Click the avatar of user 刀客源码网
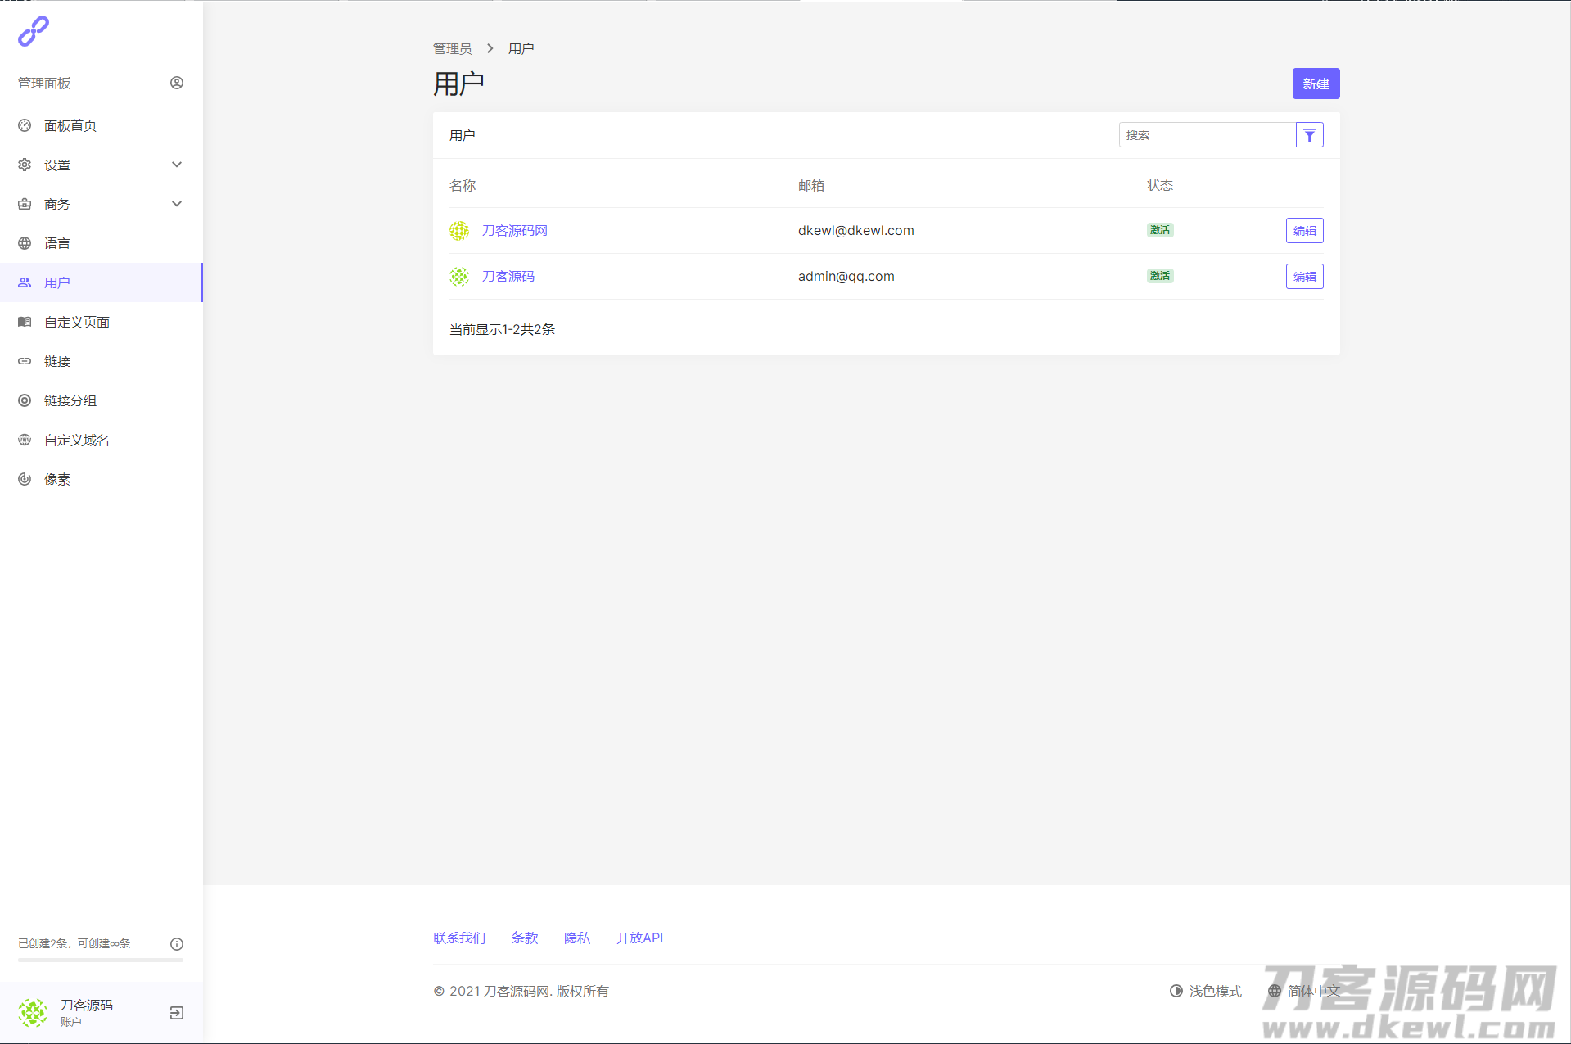Image resolution: width=1571 pixels, height=1044 pixels. [x=459, y=231]
